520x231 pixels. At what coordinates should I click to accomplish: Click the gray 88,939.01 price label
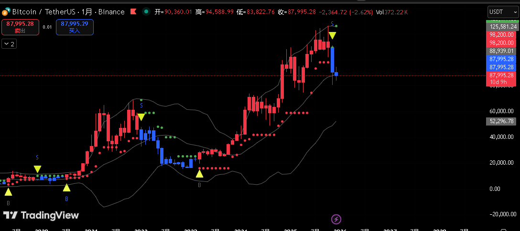click(x=501, y=51)
